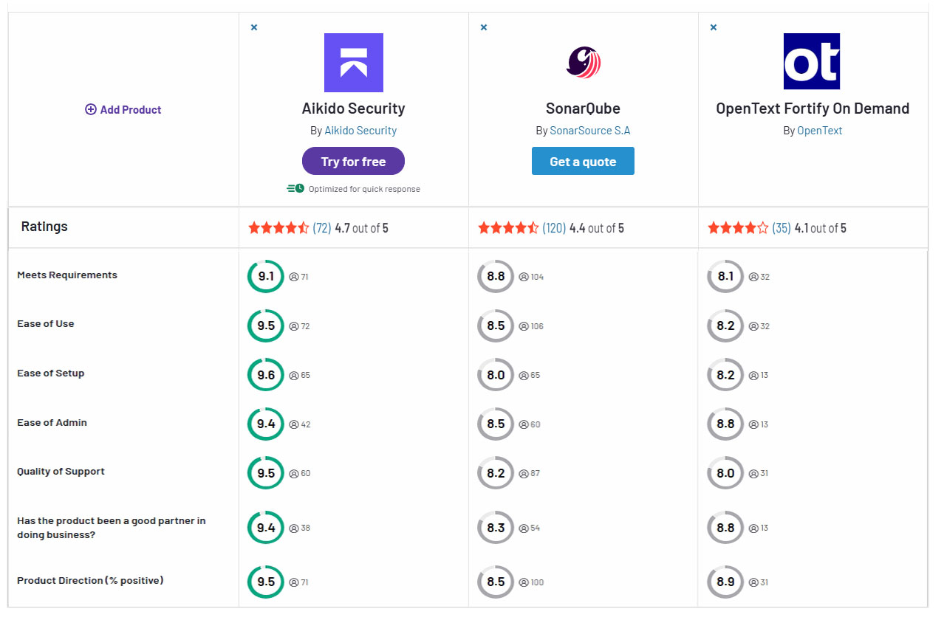
Task: Click SonarQube's 8.0 Ease of Setup circle
Action: click(496, 375)
